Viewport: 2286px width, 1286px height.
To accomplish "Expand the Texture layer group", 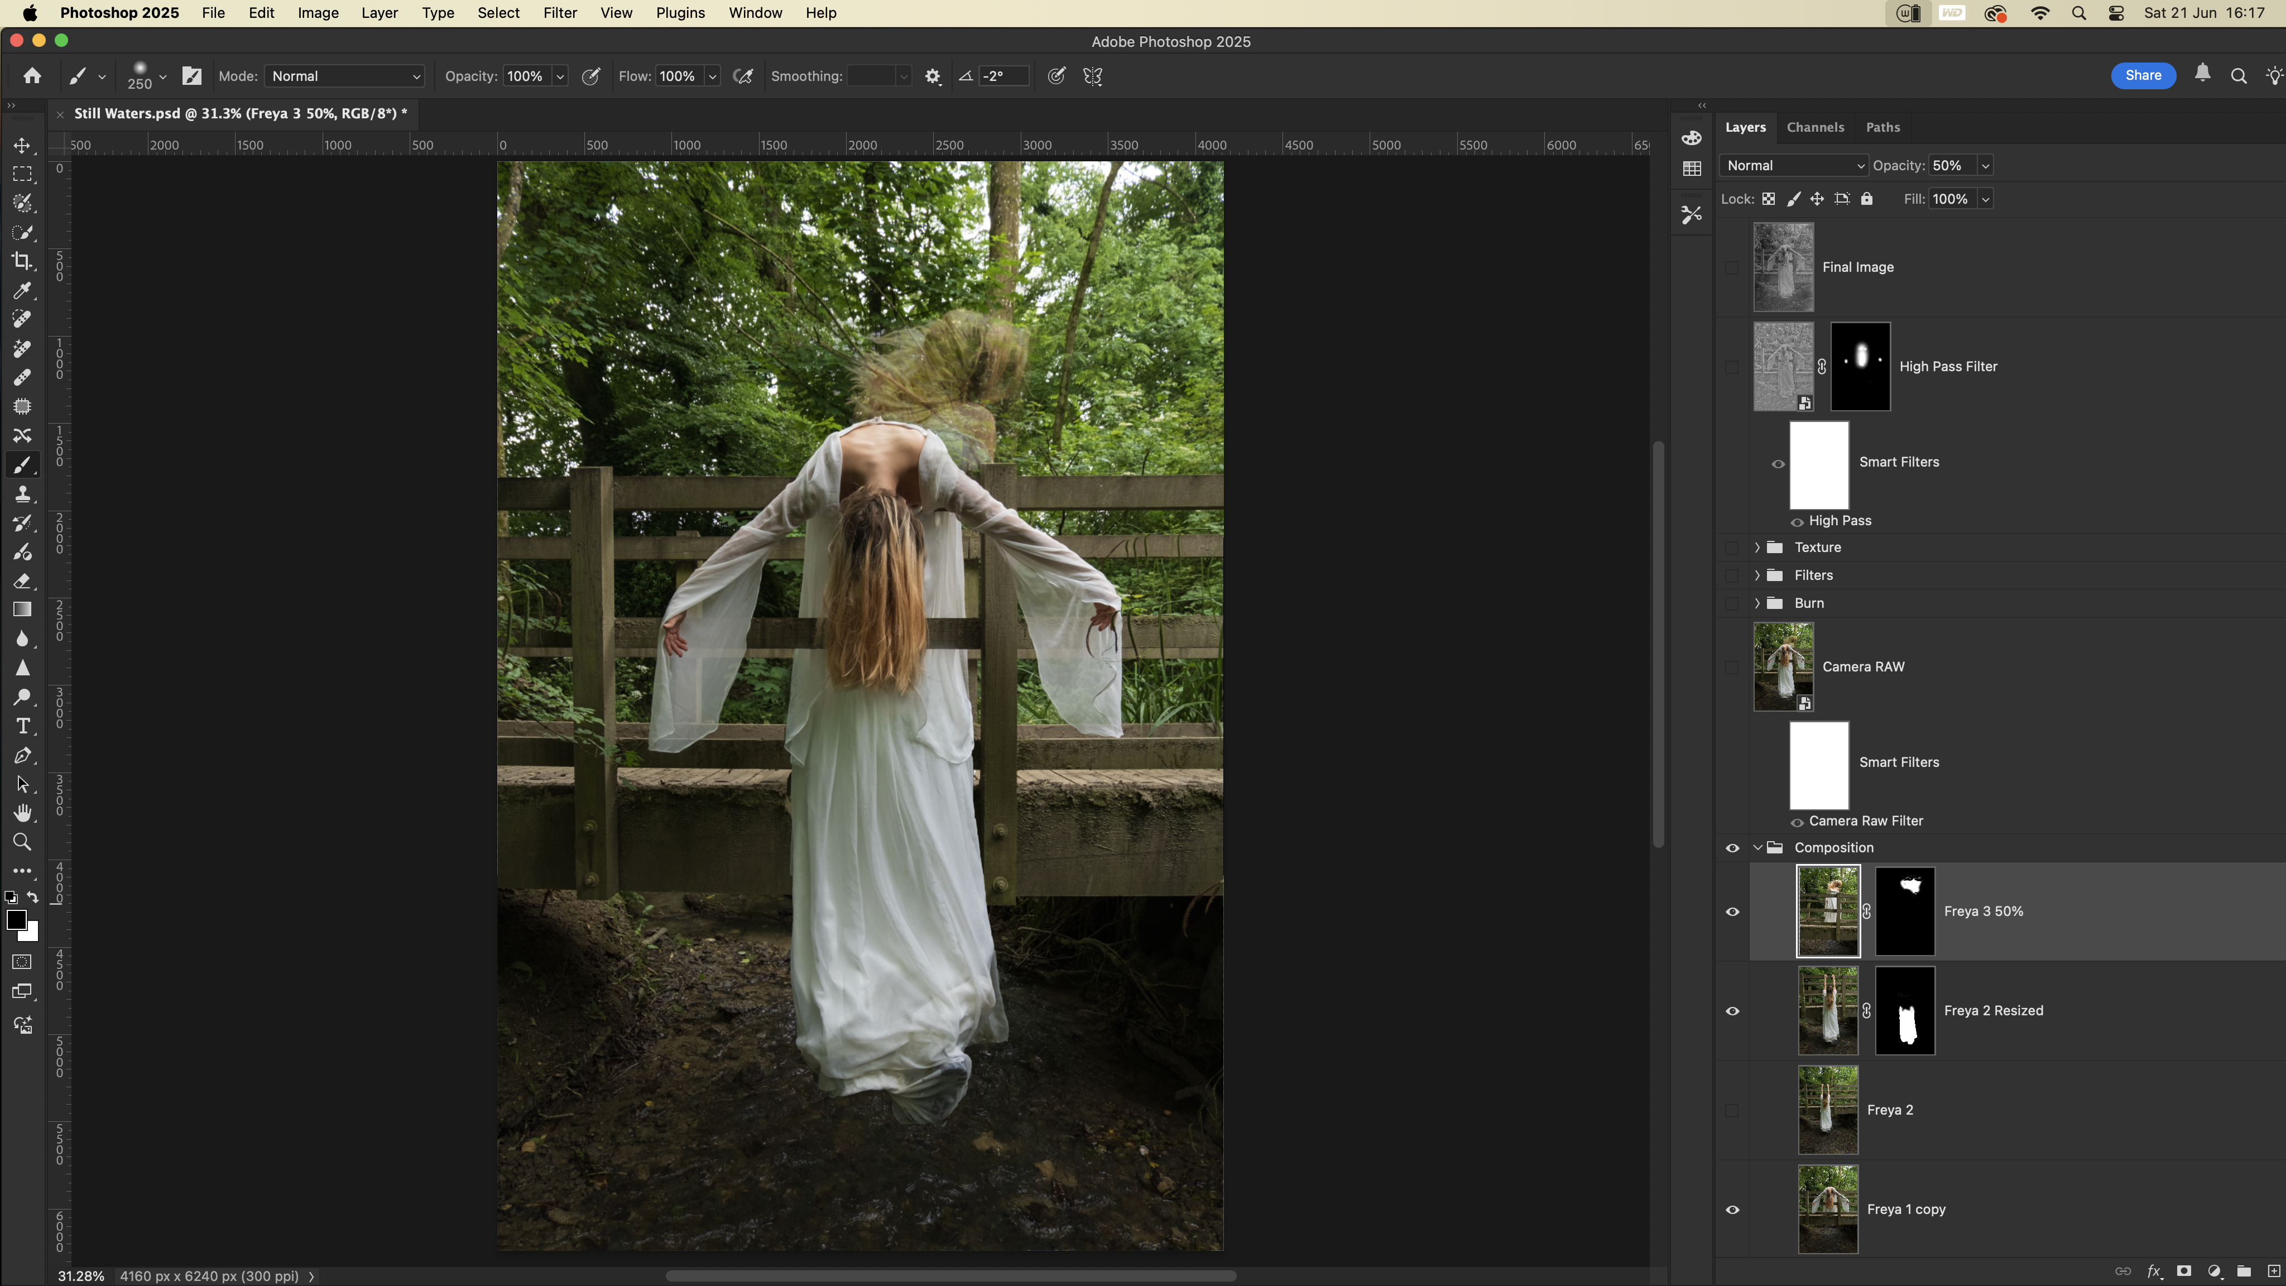I will click(1757, 548).
